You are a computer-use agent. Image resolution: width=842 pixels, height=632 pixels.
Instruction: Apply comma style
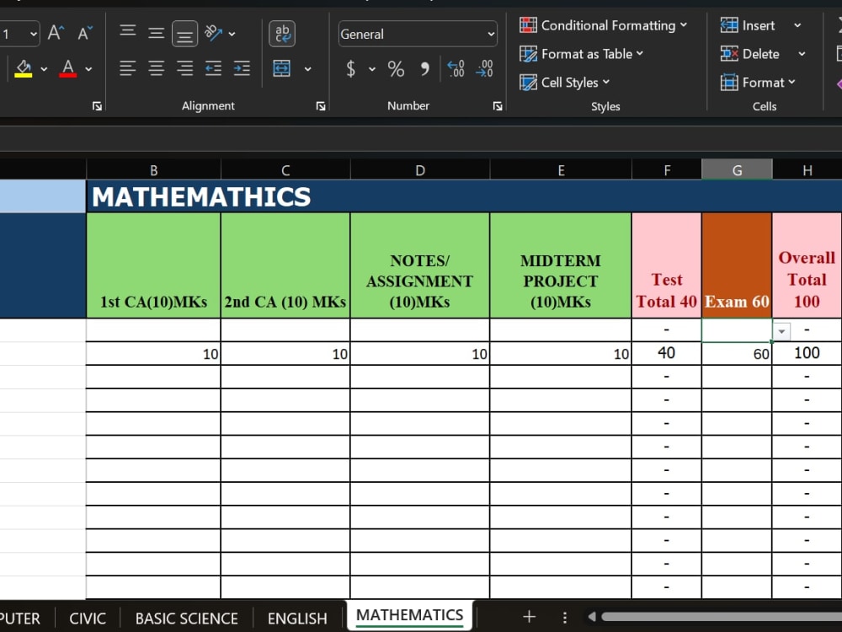[x=424, y=69]
